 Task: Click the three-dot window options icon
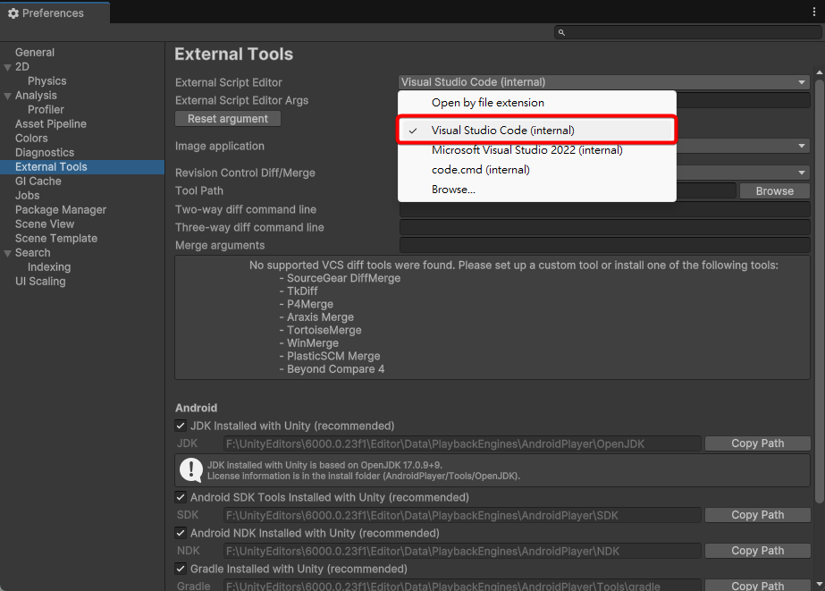tap(812, 13)
